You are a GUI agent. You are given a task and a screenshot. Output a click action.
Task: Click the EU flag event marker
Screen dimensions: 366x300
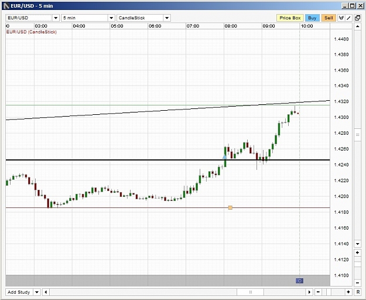(299, 281)
